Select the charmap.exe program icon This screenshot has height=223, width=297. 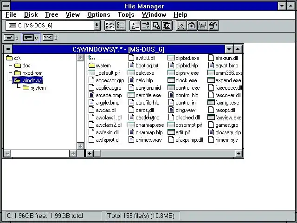point(131,125)
